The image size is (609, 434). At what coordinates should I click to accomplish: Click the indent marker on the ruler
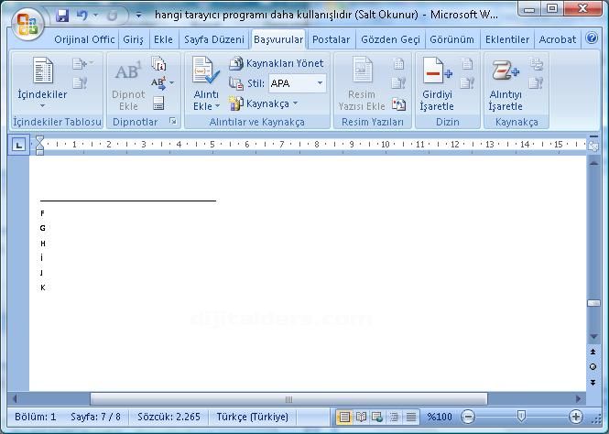[39, 145]
